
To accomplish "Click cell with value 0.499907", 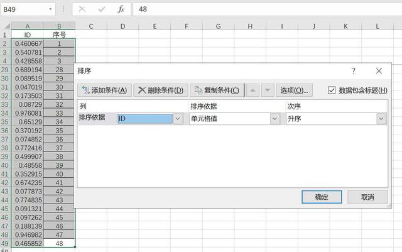I will point(28,156).
